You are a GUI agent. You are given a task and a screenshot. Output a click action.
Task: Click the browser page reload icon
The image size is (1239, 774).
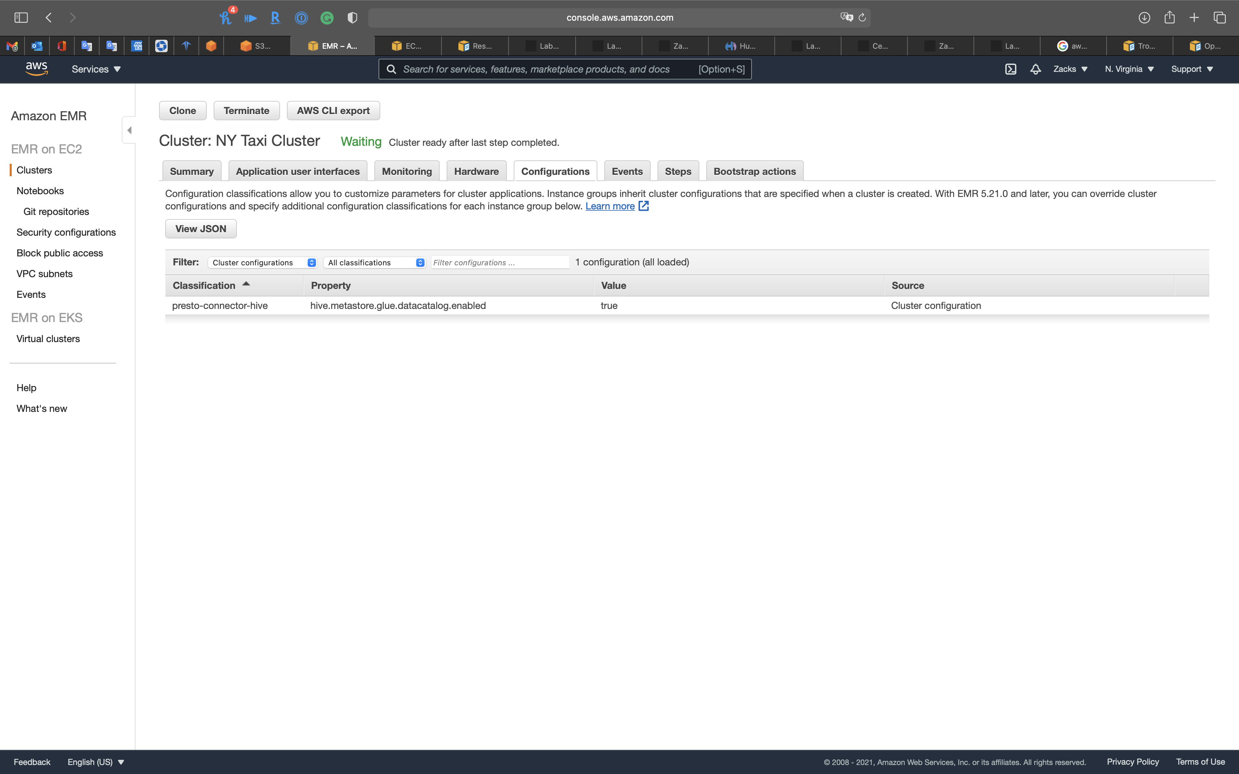[x=862, y=17]
